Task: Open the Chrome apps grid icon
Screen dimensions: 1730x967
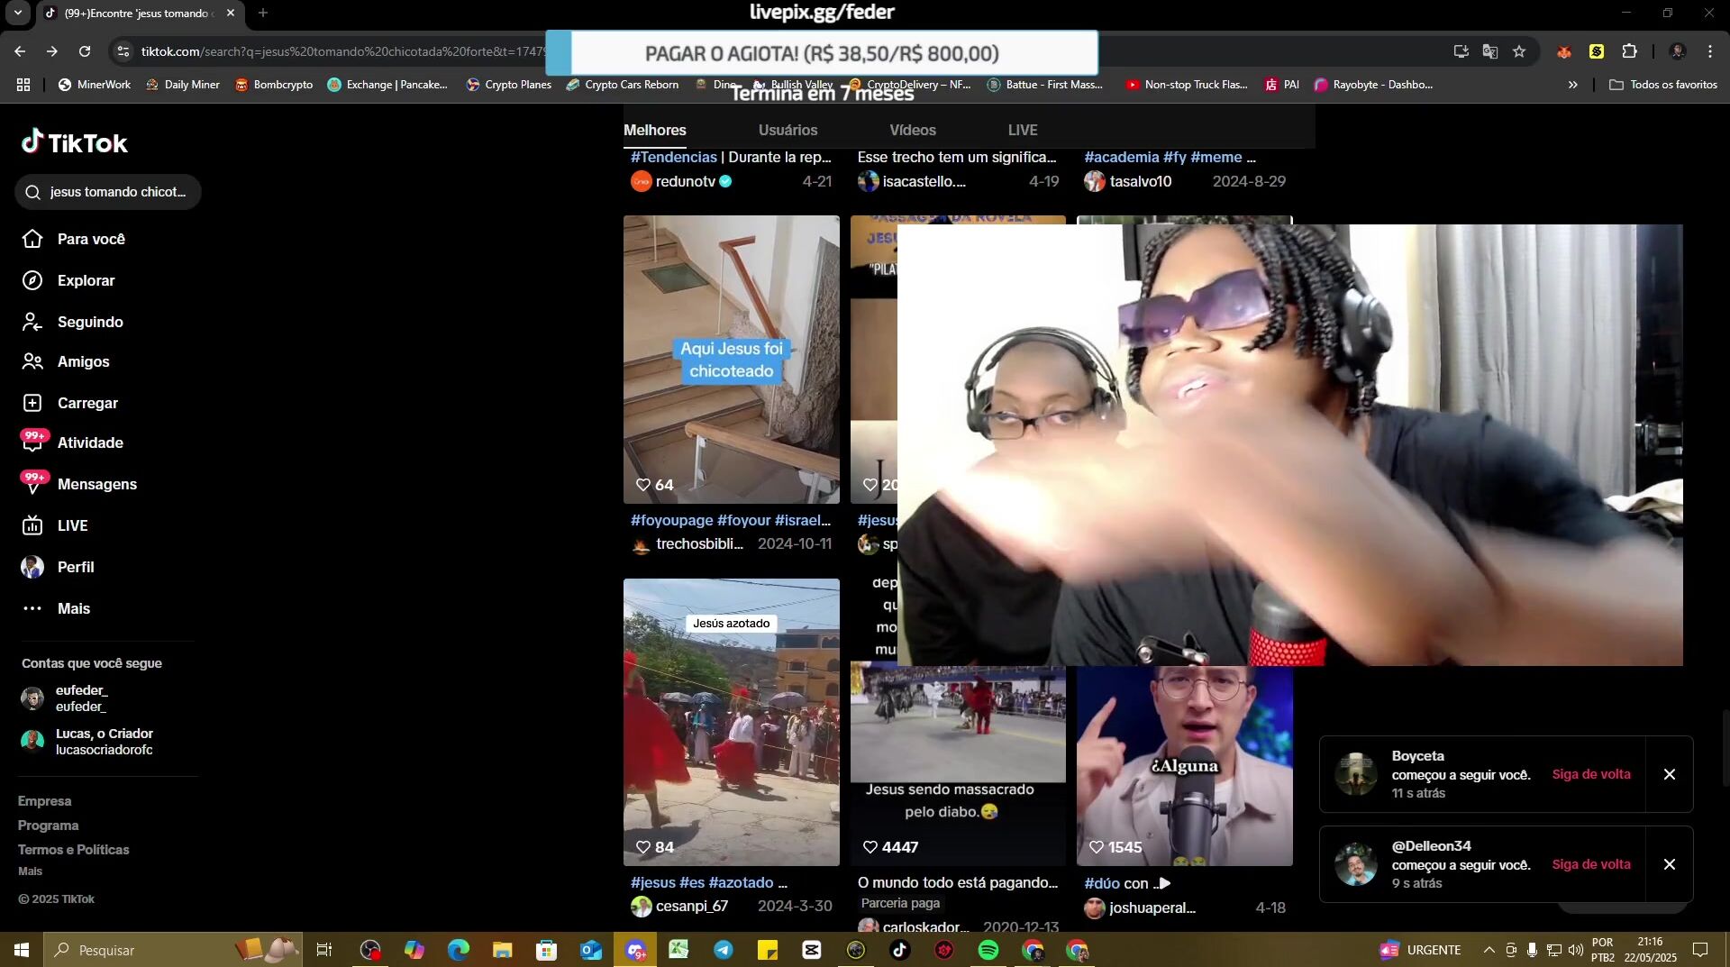Action: [x=23, y=85]
